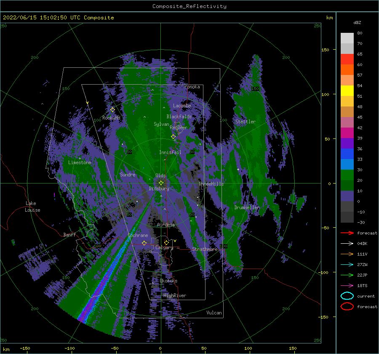Click the RockyMH label
Screen dimensions: 379x354
tap(111, 118)
